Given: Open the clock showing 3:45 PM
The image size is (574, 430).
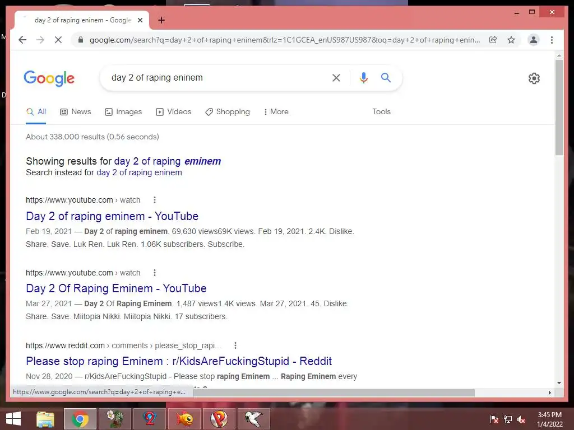Looking at the screenshot, I should coord(549,419).
